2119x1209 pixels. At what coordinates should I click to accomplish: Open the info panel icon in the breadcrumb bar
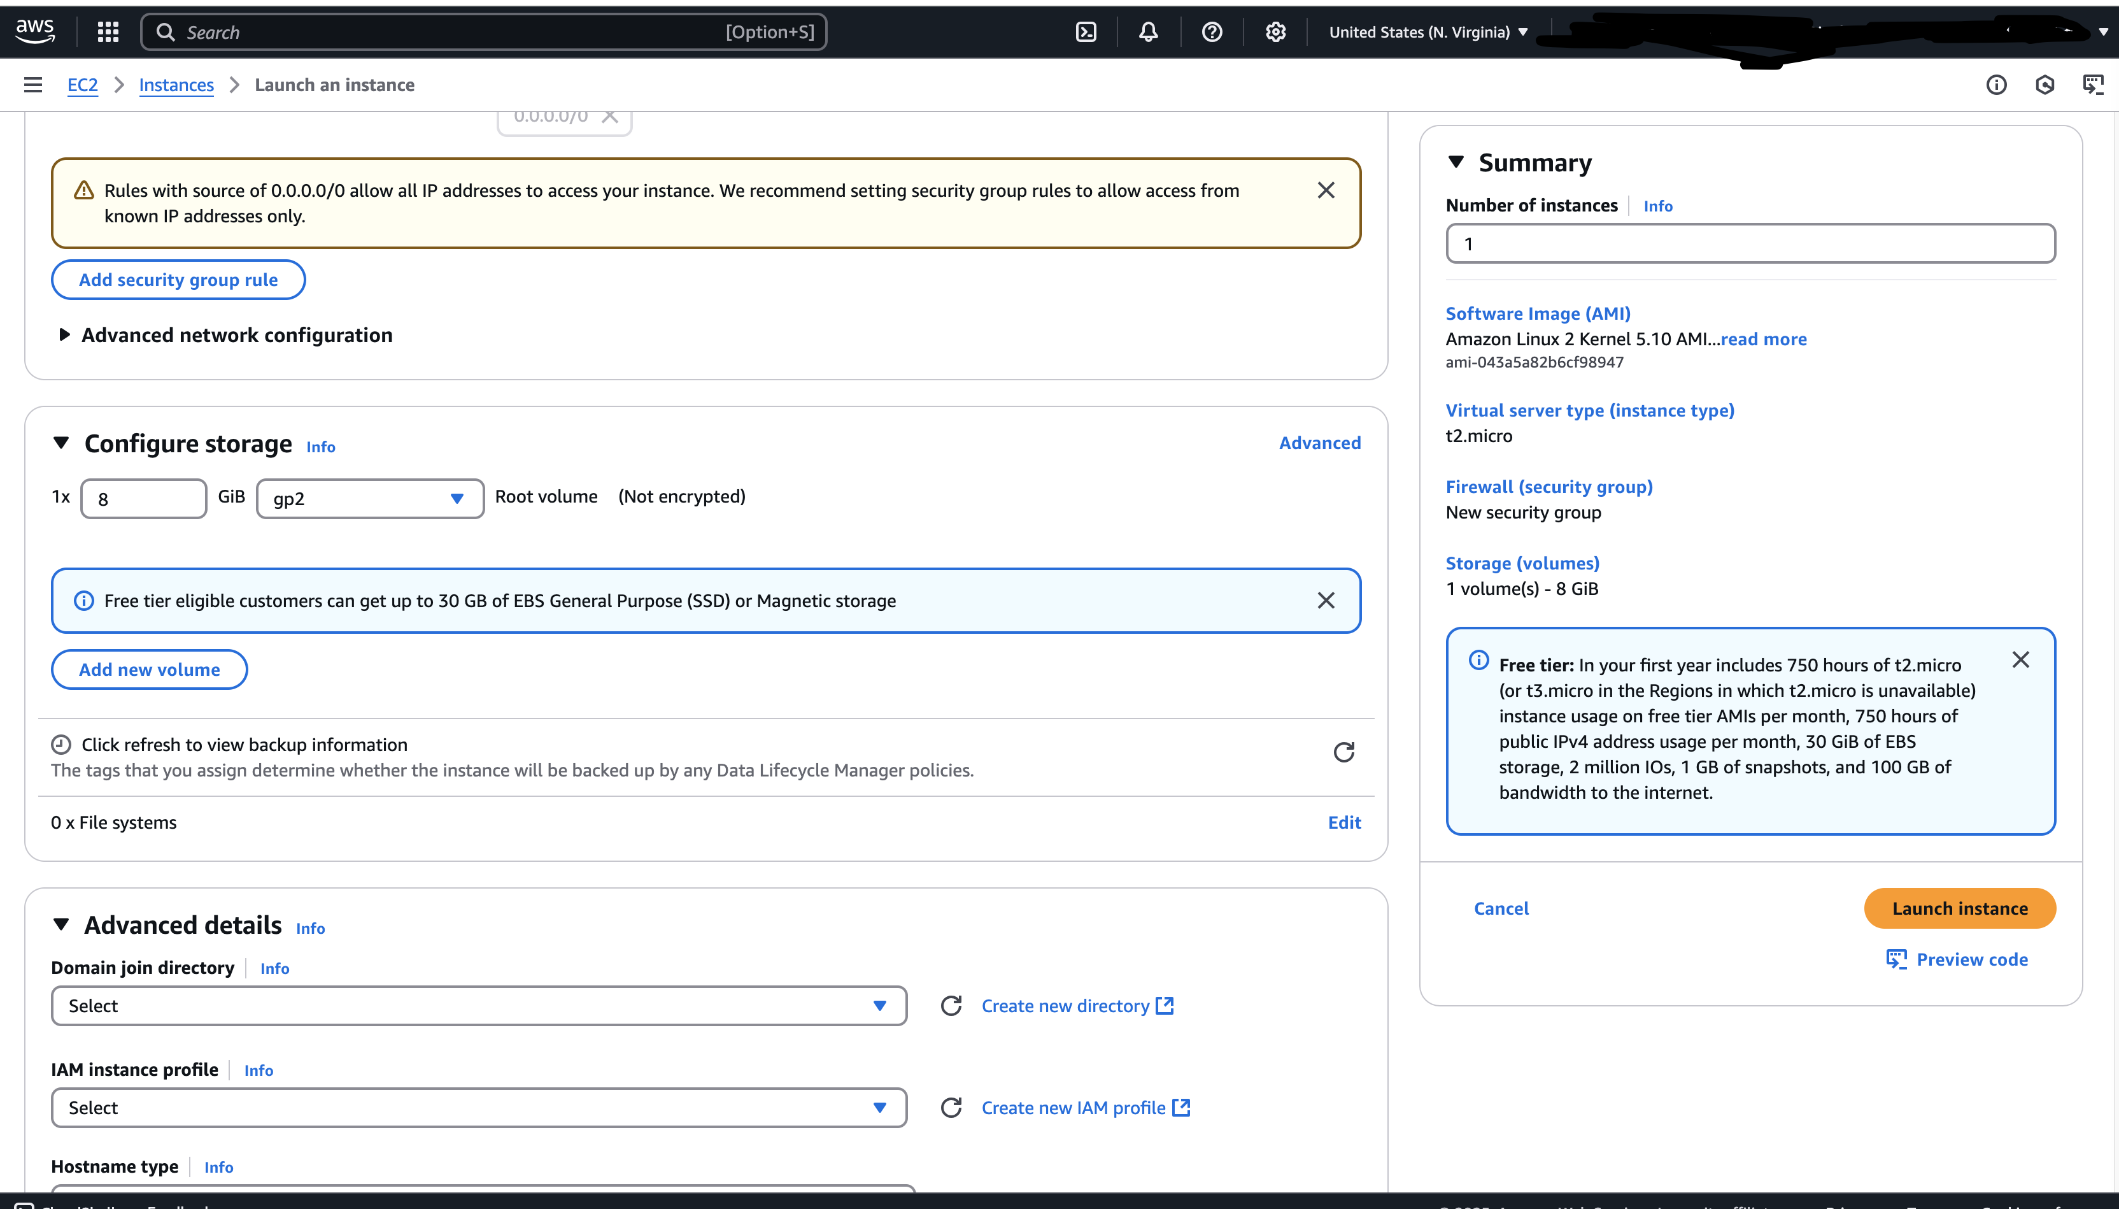1996,85
